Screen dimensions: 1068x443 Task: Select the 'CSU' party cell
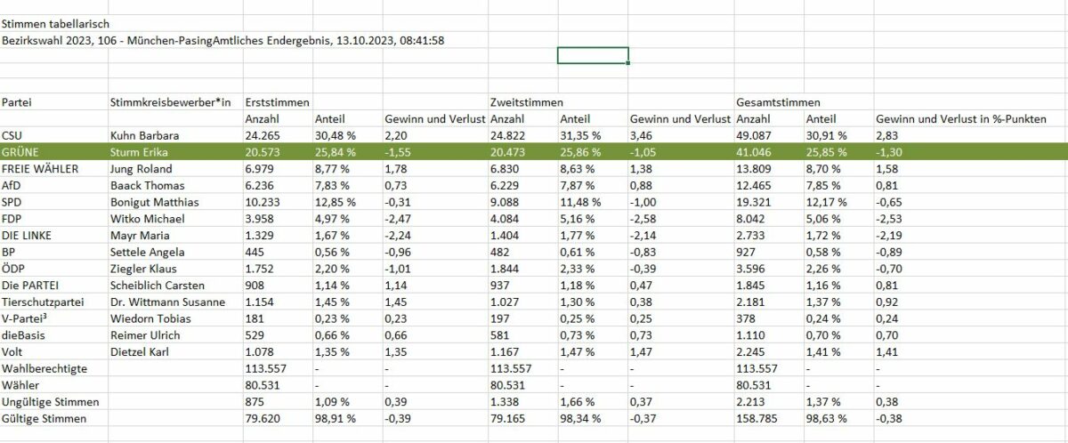tap(13, 135)
